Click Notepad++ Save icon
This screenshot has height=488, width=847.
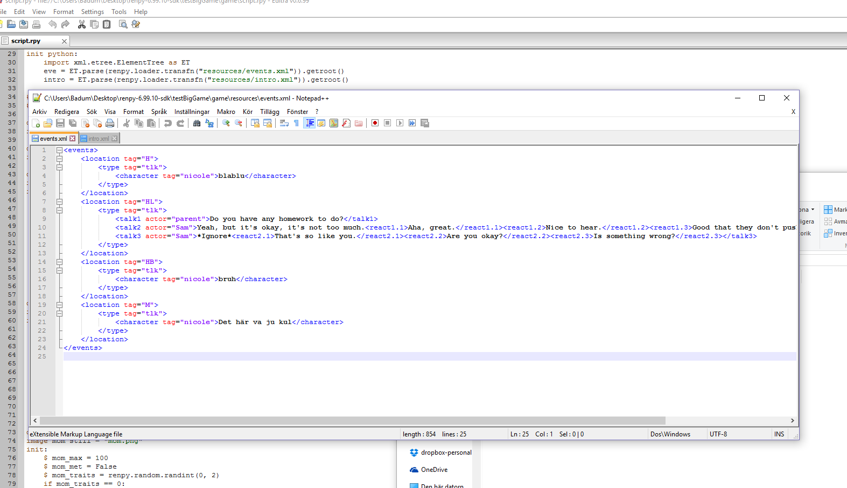pyautogui.click(x=60, y=123)
